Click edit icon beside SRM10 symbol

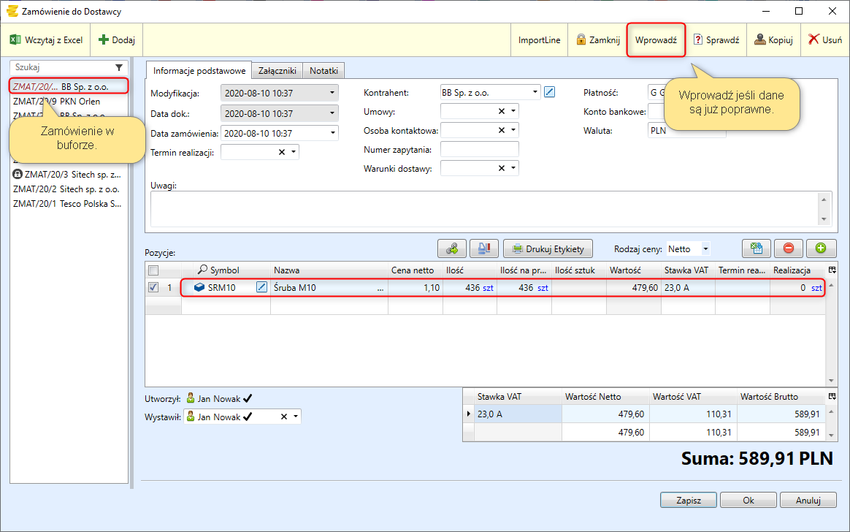[x=261, y=288]
